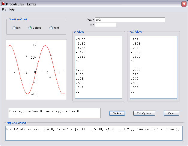The height and width of the screenshot is (146, 188).
Task: Click the Maple icon in the title bar
Action: 3,4
